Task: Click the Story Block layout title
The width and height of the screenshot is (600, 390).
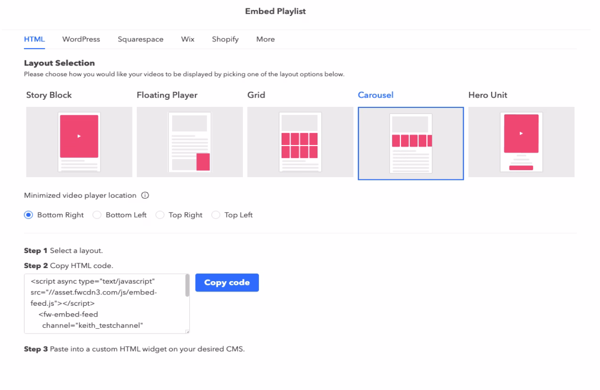Action: (49, 95)
